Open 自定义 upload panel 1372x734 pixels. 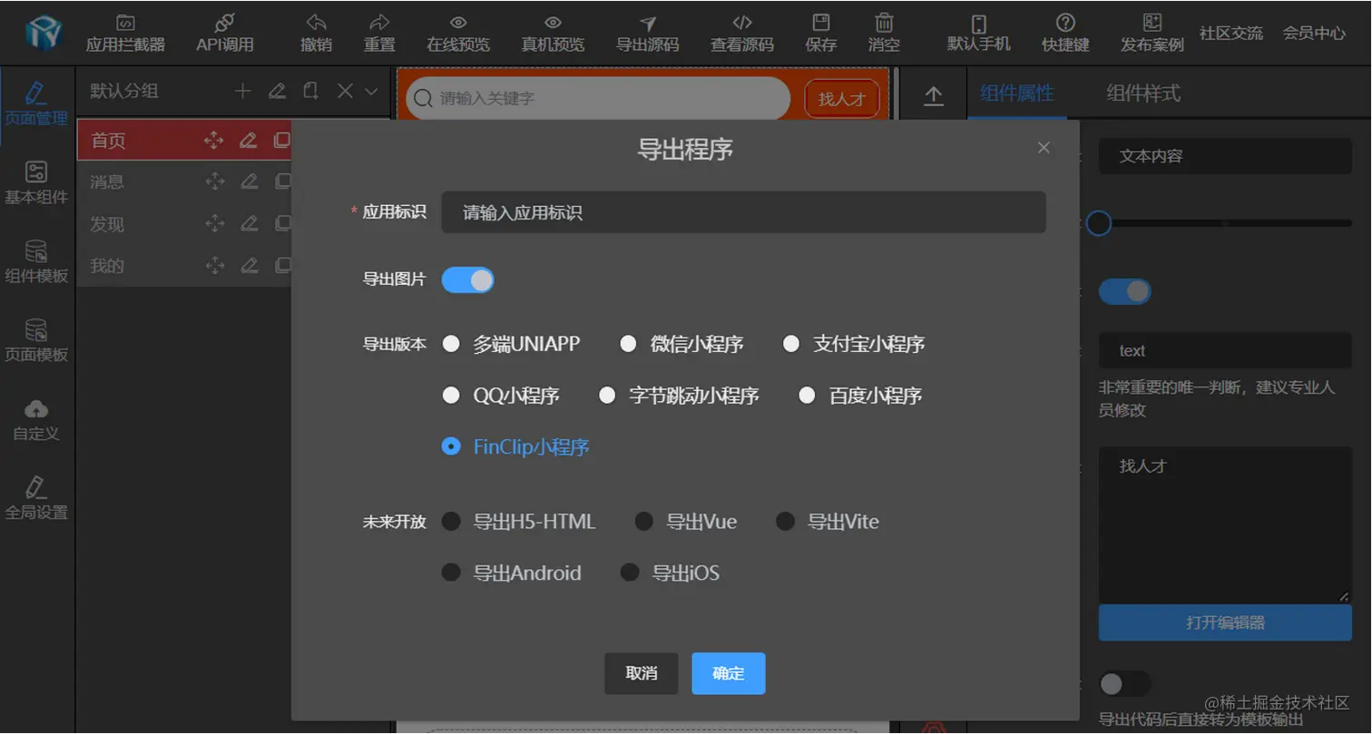tap(36, 419)
